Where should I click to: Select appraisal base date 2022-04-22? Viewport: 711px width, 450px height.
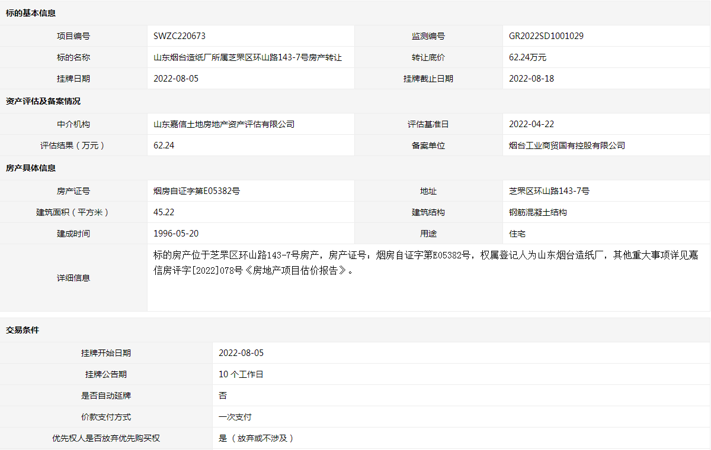(x=531, y=124)
